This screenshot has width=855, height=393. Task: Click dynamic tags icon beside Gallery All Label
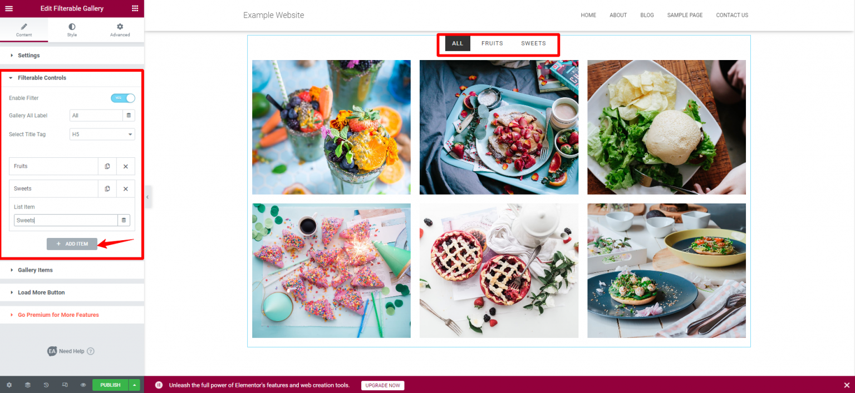tap(129, 116)
